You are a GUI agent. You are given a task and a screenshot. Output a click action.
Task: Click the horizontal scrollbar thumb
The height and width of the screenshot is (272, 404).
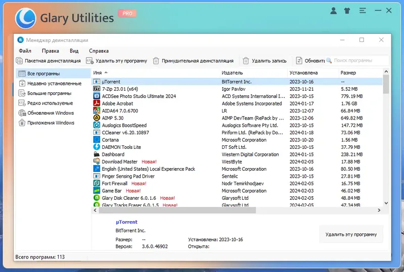177,210
